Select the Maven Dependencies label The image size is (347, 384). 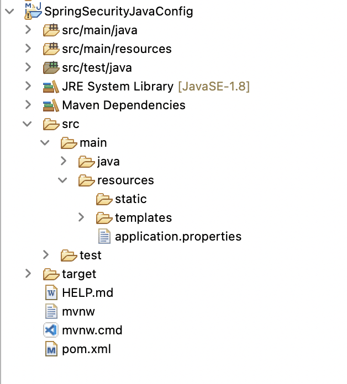[x=124, y=105]
